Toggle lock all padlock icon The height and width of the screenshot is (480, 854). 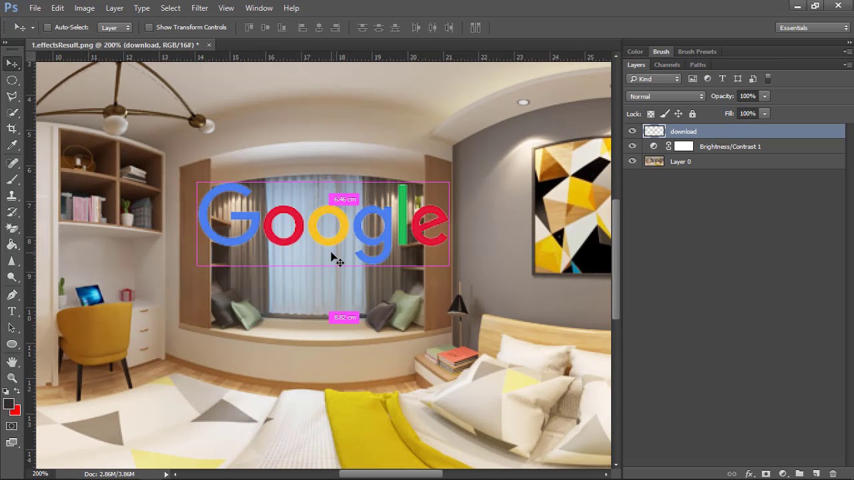(x=692, y=114)
